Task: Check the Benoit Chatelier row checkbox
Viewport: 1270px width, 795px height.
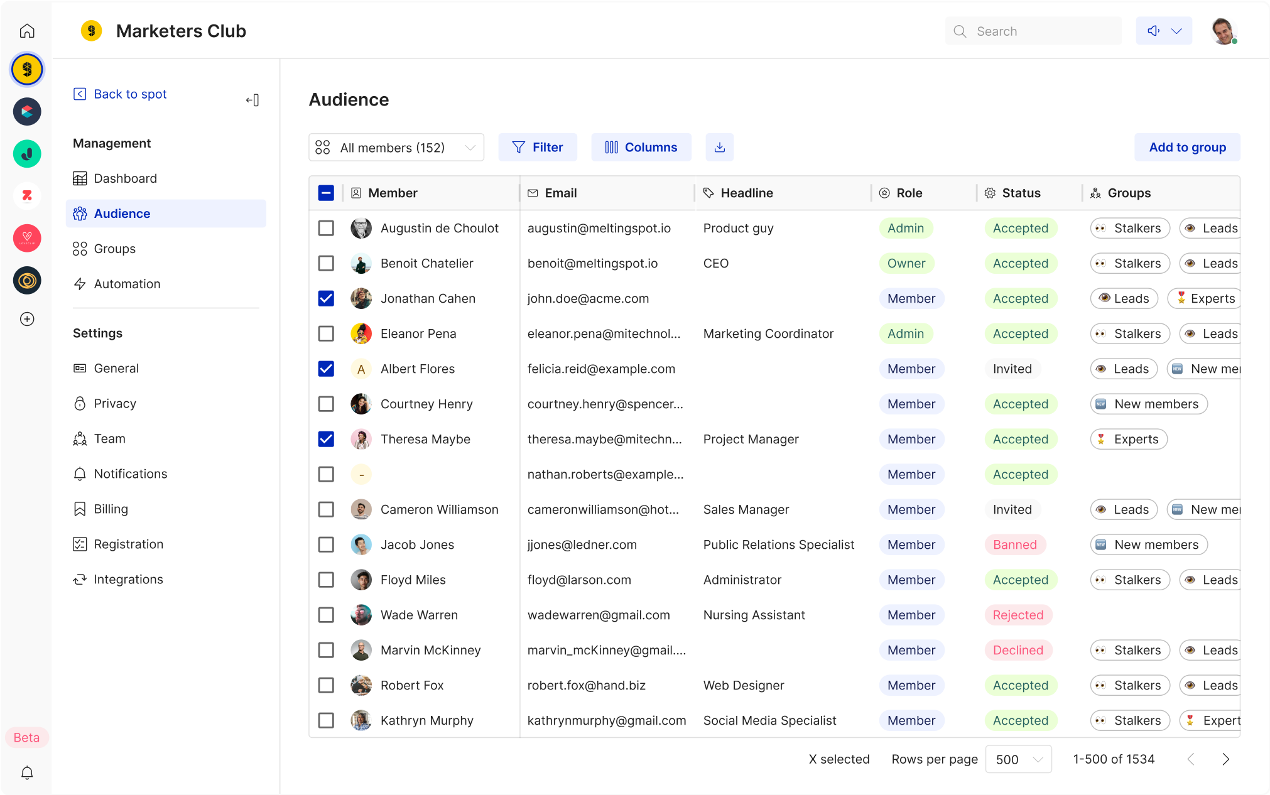Action: pyautogui.click(x=326, y=263)
